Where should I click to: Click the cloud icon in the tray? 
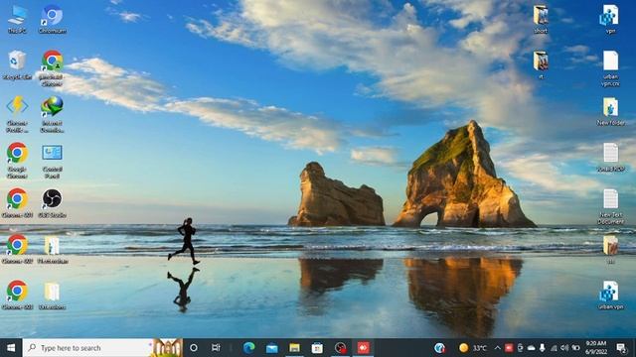pos(531,348)
